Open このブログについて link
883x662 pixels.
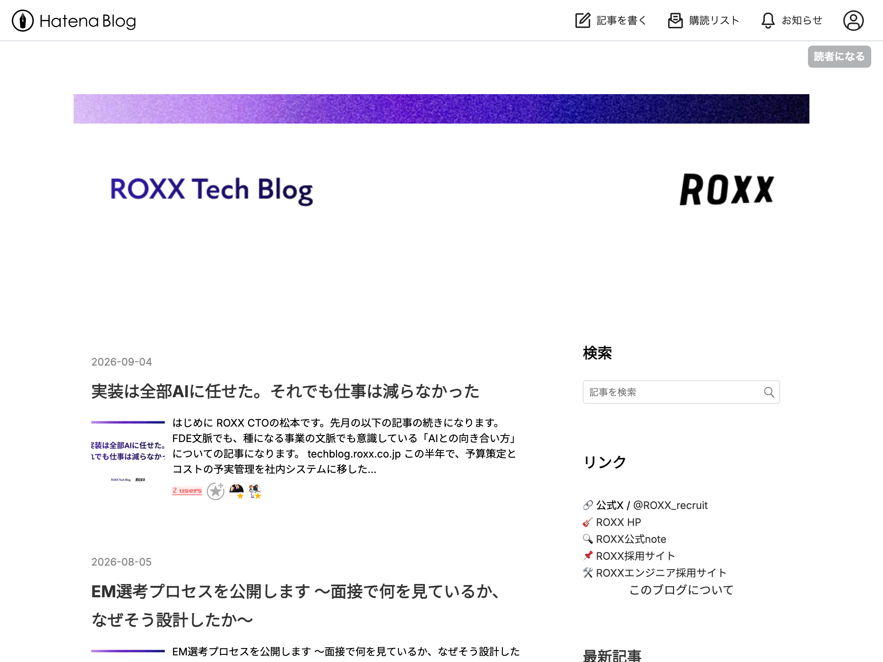click(x=681, y=590)
